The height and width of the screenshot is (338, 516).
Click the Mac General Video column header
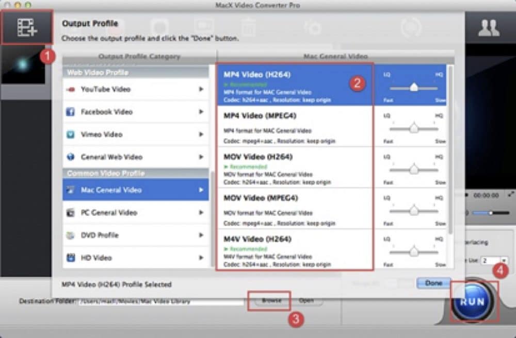click(335, 56)
